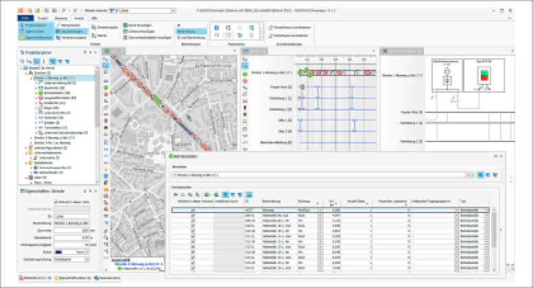The height and width of the screenshot is (288, 533).
Task: Toggle the highlighted Variantenmatrix ribbon button
Action: tap(71, 32)
